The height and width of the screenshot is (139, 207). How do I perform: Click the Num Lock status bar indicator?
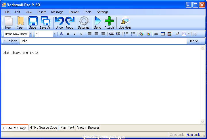(x=193, y=135)
